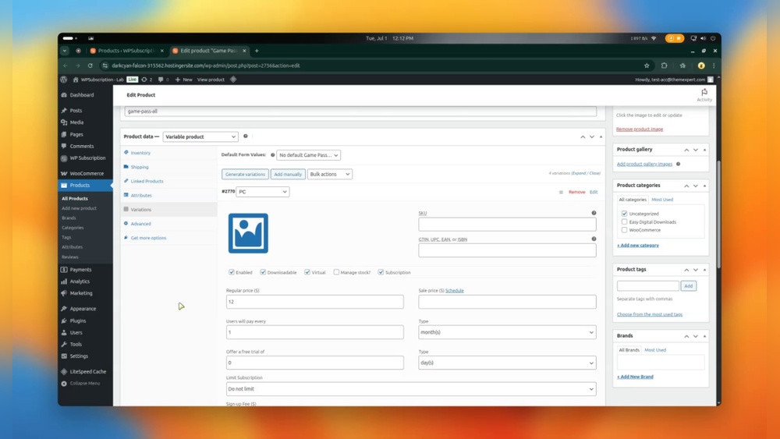Toggle the Downloadable checkbox
The height and width of the screenshot is (439, 780).
(x=263, y=272)
